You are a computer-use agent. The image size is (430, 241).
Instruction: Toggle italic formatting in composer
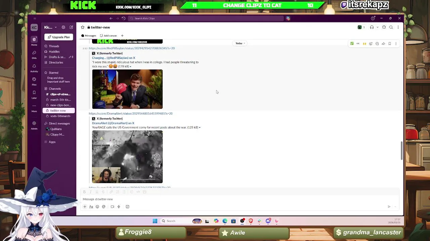point(90,192)
